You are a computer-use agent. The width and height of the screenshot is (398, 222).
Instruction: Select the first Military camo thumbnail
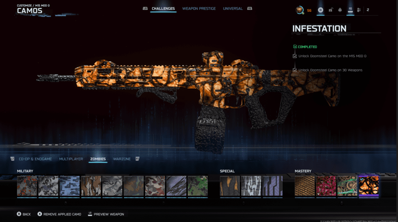[27, 185]
